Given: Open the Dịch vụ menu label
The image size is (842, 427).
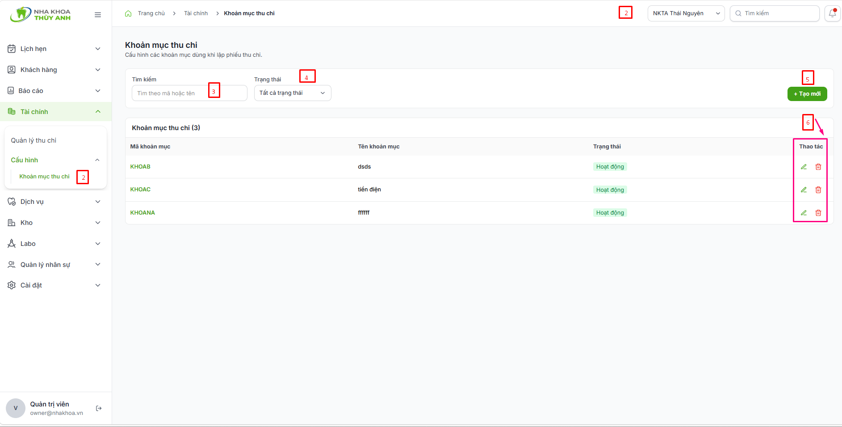Looking at the screenshot, I should click(32, 202).
